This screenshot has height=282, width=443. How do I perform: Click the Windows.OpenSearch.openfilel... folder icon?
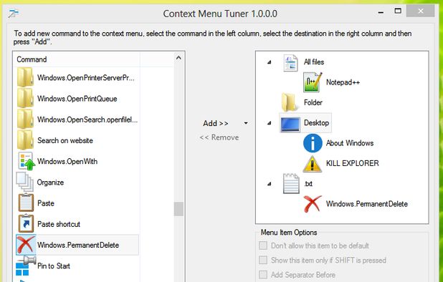pos(25,119)
